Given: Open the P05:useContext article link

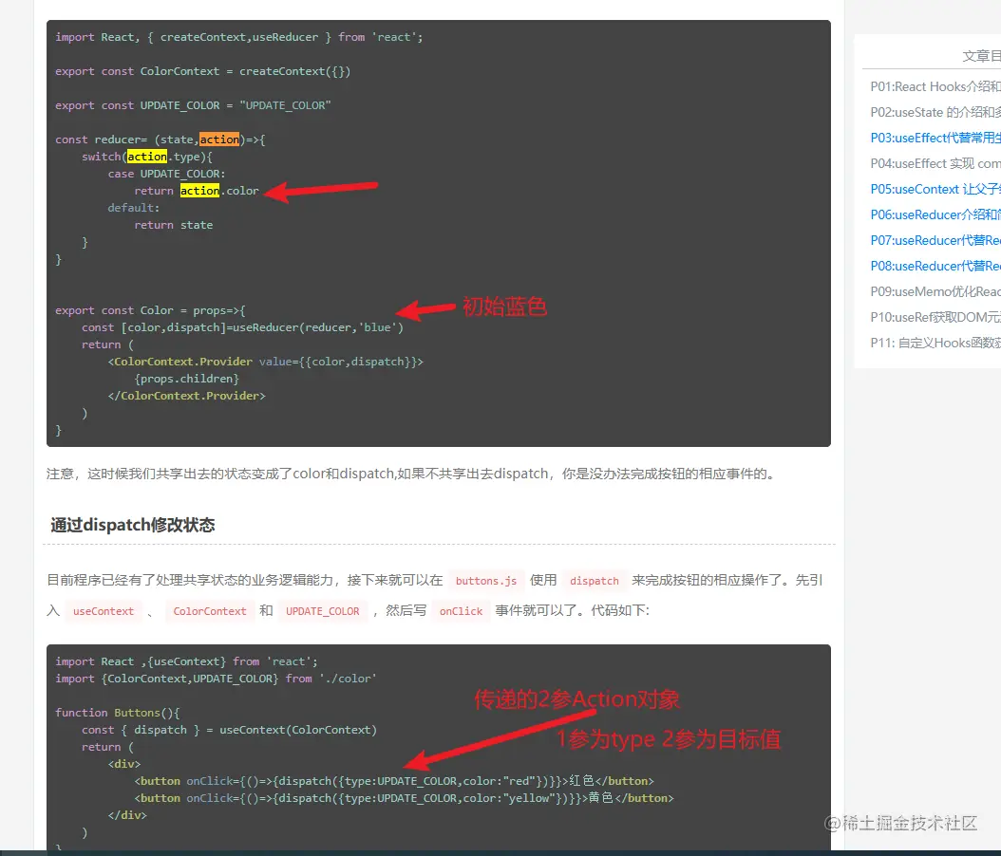Looking at the screenshot, I should tap(935, 189).
